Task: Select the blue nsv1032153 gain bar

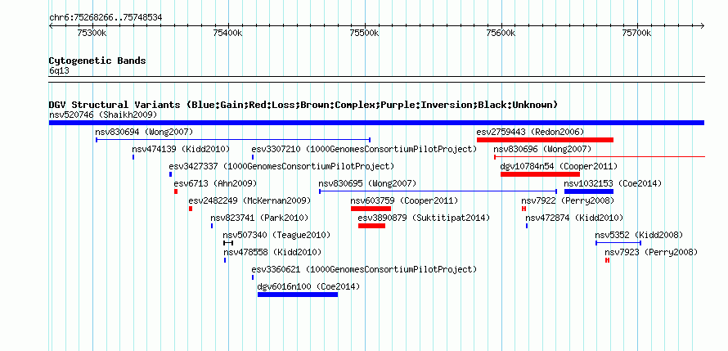Action: 589,191
